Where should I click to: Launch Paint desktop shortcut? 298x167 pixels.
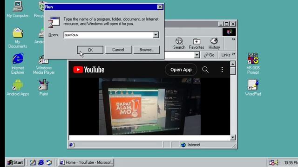coord(43,88)
